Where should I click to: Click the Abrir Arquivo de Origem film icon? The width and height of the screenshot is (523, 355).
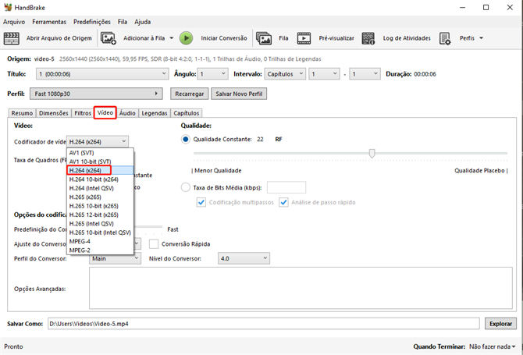(x=13, y=37)
